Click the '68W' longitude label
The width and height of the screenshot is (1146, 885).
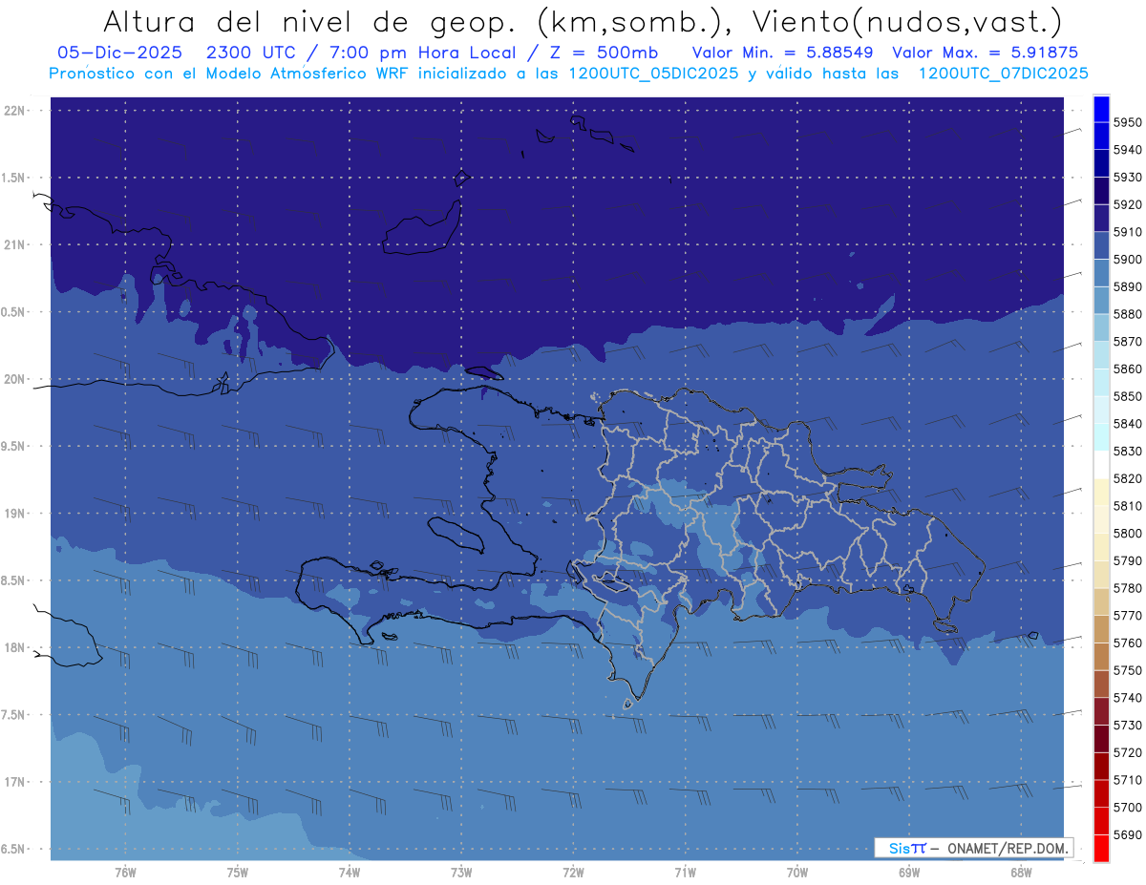1021,872
